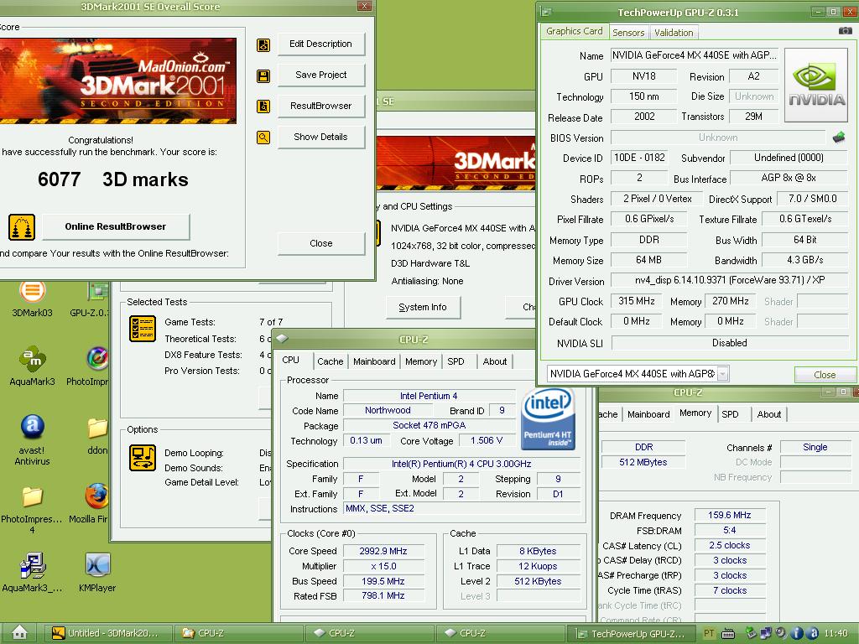859x644 pixels.
Task: Switch to the TechPowerUp GPU-Z taskbar button
Action: click(x=632, y=634)
